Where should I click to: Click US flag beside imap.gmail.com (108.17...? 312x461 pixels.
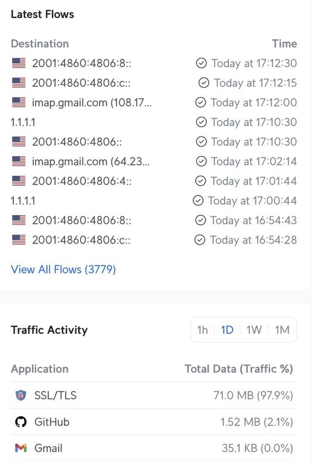coord(19,102)
